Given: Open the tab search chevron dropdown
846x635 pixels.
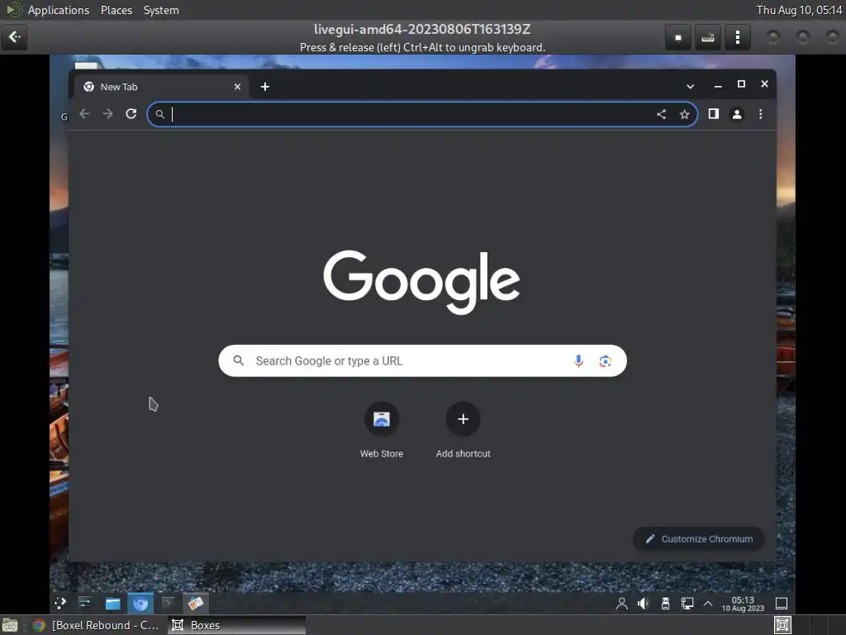Looking at the screenshot, I should (x=690, y=86).
